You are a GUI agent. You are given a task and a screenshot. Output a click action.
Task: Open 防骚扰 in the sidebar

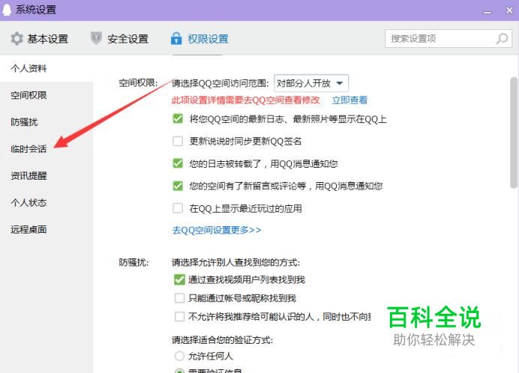pyautogui.click(x=24, y=122)
